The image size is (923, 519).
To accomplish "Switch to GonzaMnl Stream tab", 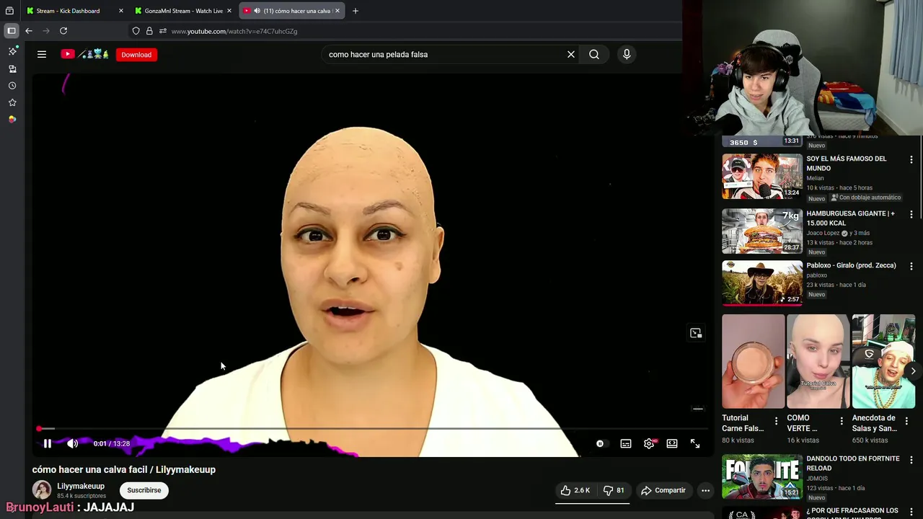I will [184, 11].
